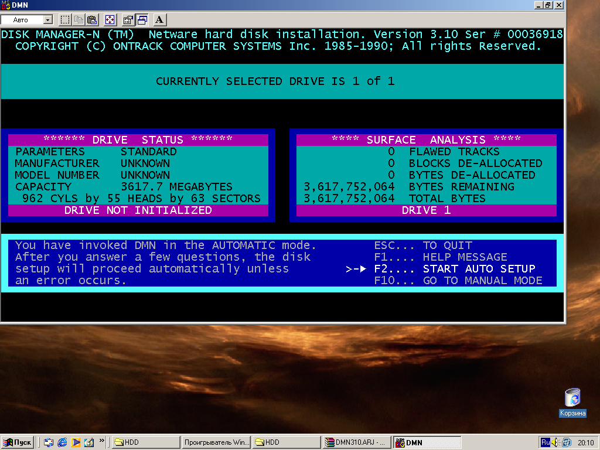Open the Корзина recycle bin on desktop
This screenshot has height=450, width=600.
click(572, 398)
